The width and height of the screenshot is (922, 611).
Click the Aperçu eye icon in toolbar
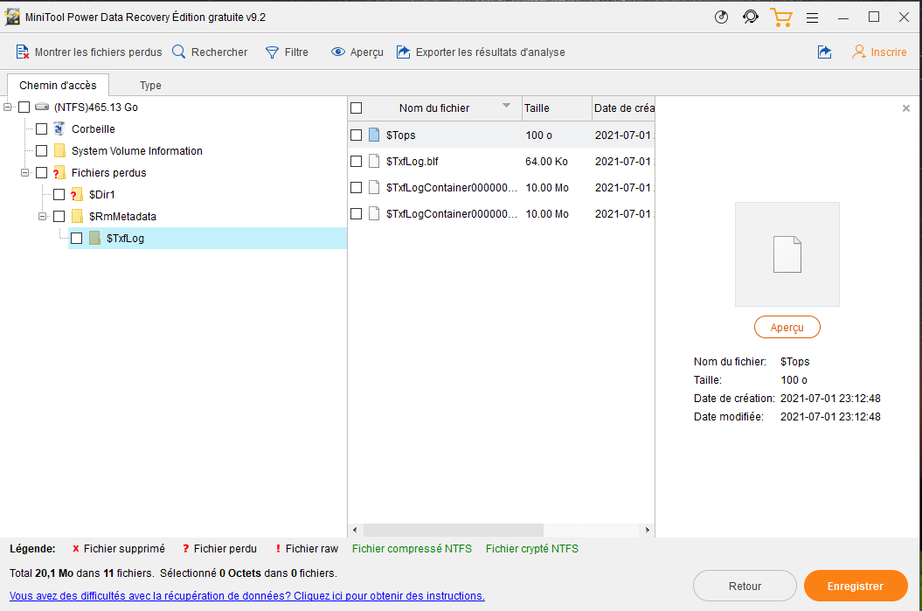click(x=338, y=52)
